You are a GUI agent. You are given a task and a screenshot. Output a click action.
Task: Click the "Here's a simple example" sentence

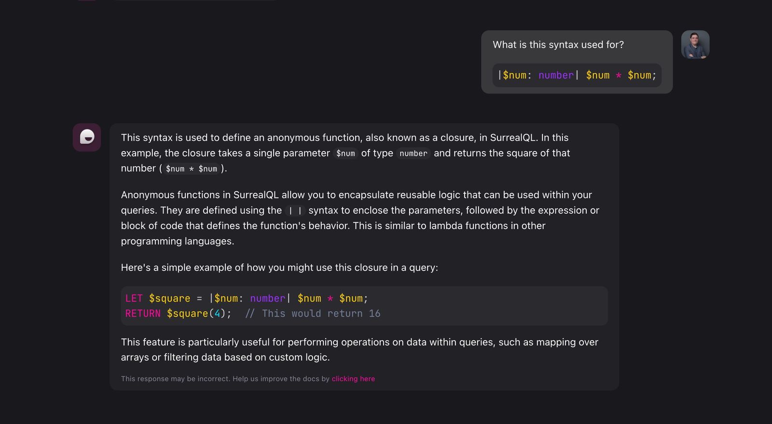click(279, 268)
